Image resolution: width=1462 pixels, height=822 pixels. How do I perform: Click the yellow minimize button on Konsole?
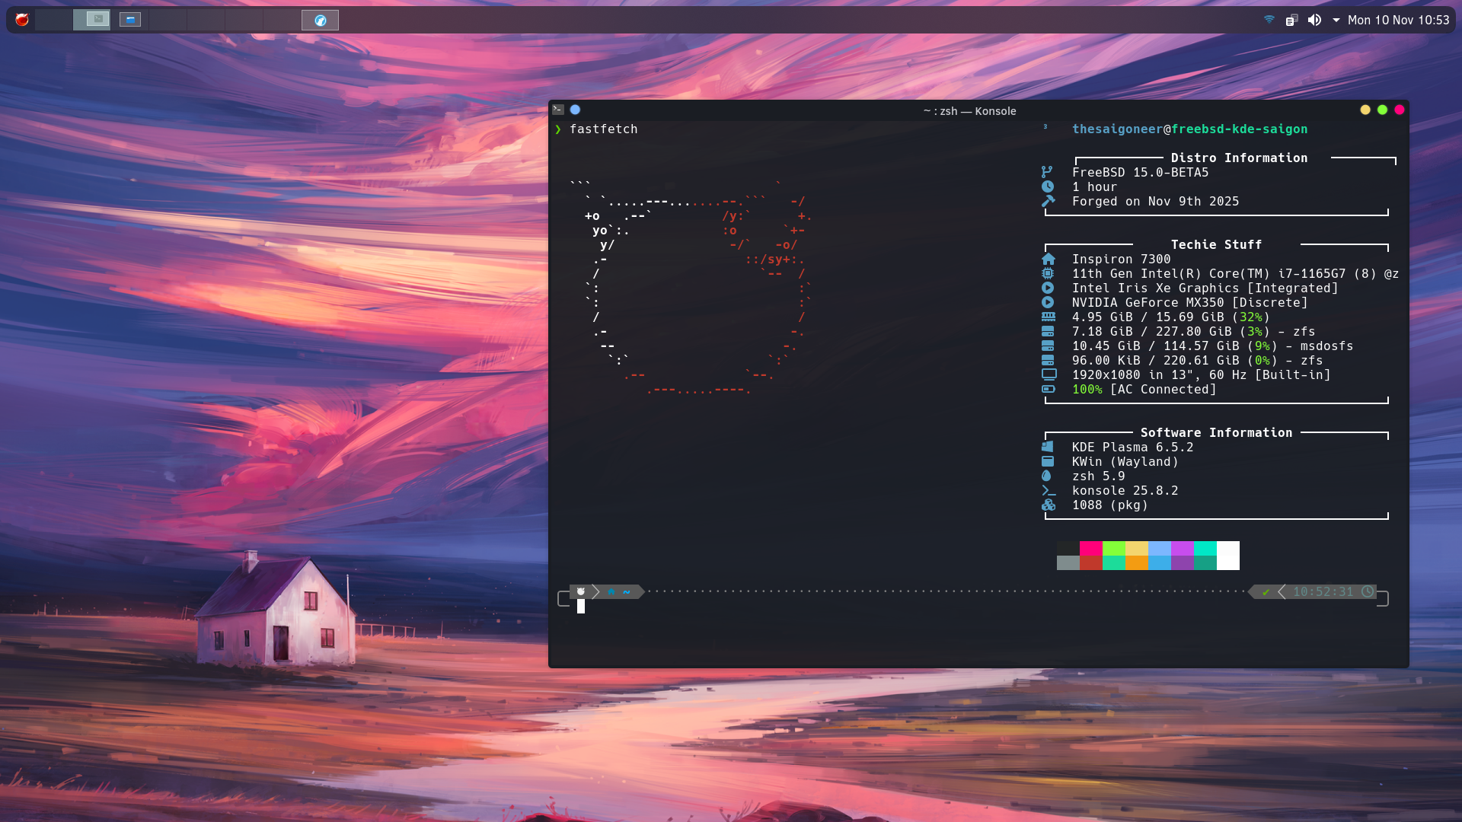[x=1365, y=110]
